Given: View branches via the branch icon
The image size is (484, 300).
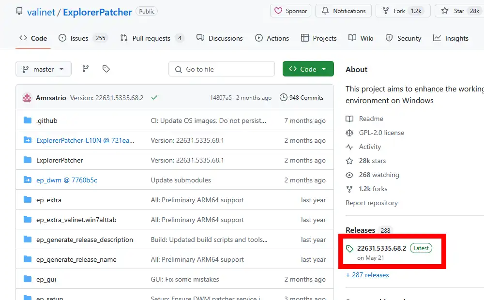Looking at the screenshot, I should [86, 69].
